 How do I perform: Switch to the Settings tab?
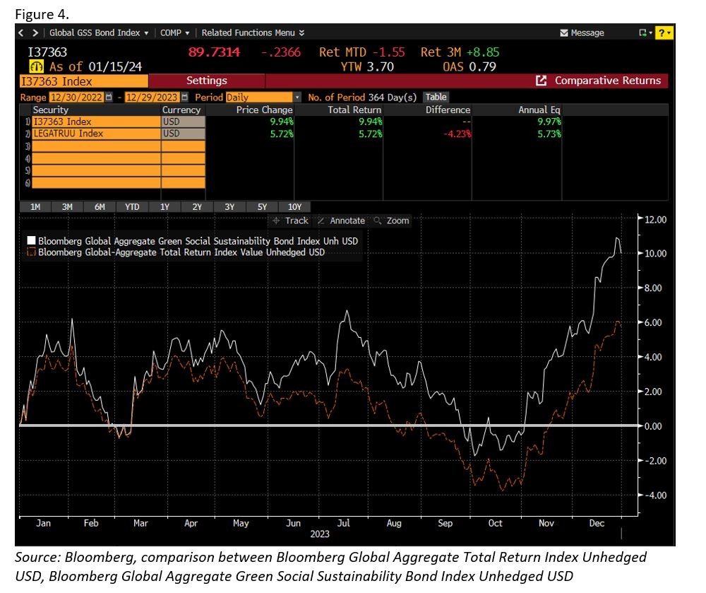point(208,80)
